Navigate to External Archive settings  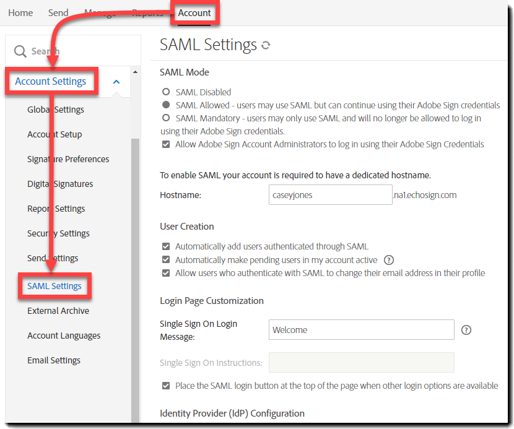click(58, 311)
